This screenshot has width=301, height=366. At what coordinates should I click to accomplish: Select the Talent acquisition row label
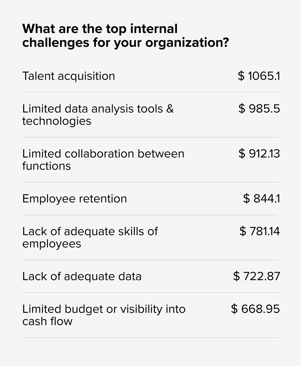(69, 76)
